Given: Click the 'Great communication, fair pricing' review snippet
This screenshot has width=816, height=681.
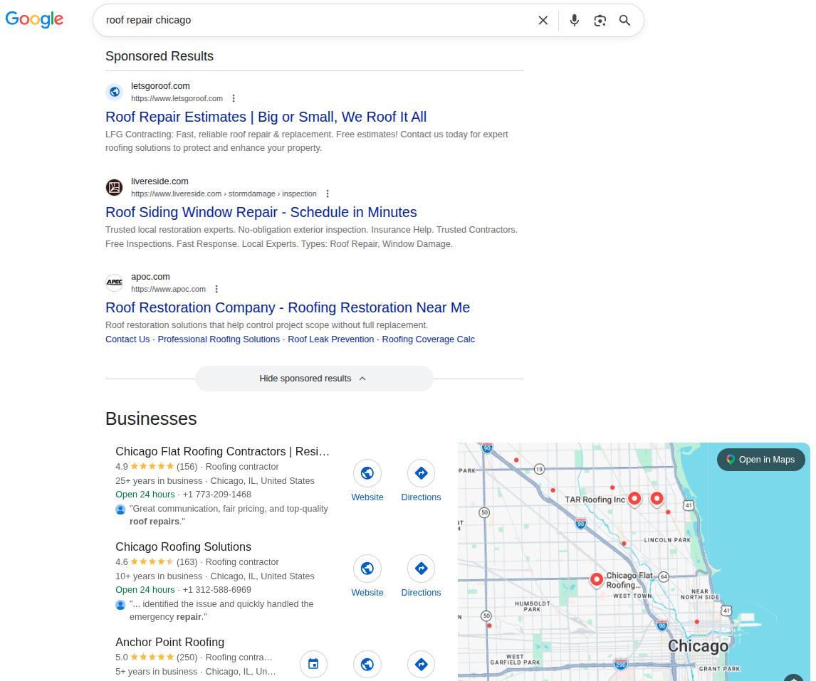Looking at the screenshot, I should (229, 515).
